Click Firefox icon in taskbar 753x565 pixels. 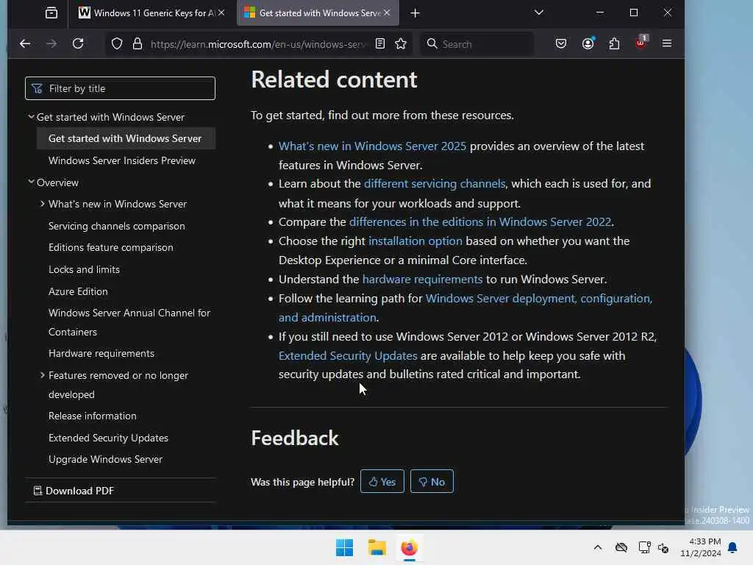coord(409,547)
